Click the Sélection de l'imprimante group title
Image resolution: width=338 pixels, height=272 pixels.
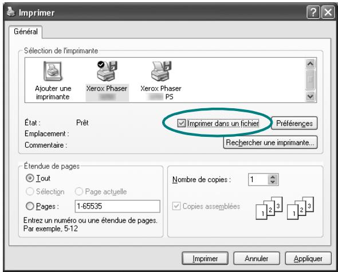(x=61, y=50)
